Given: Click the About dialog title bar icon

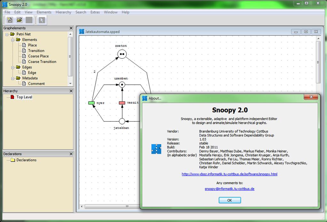Looking at the screenshot, I should click(x=145, y=98).
